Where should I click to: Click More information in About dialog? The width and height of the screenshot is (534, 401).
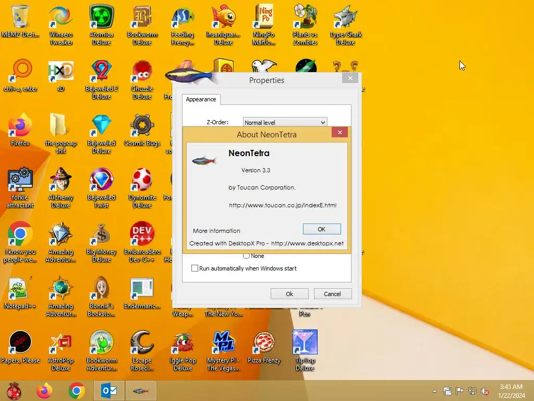point(216,231)
